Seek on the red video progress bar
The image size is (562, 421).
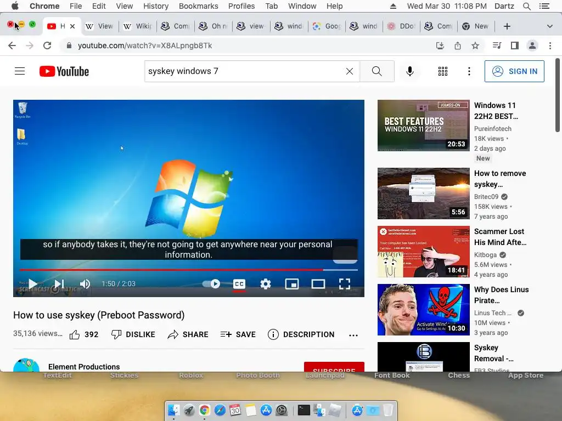point(189,270)
